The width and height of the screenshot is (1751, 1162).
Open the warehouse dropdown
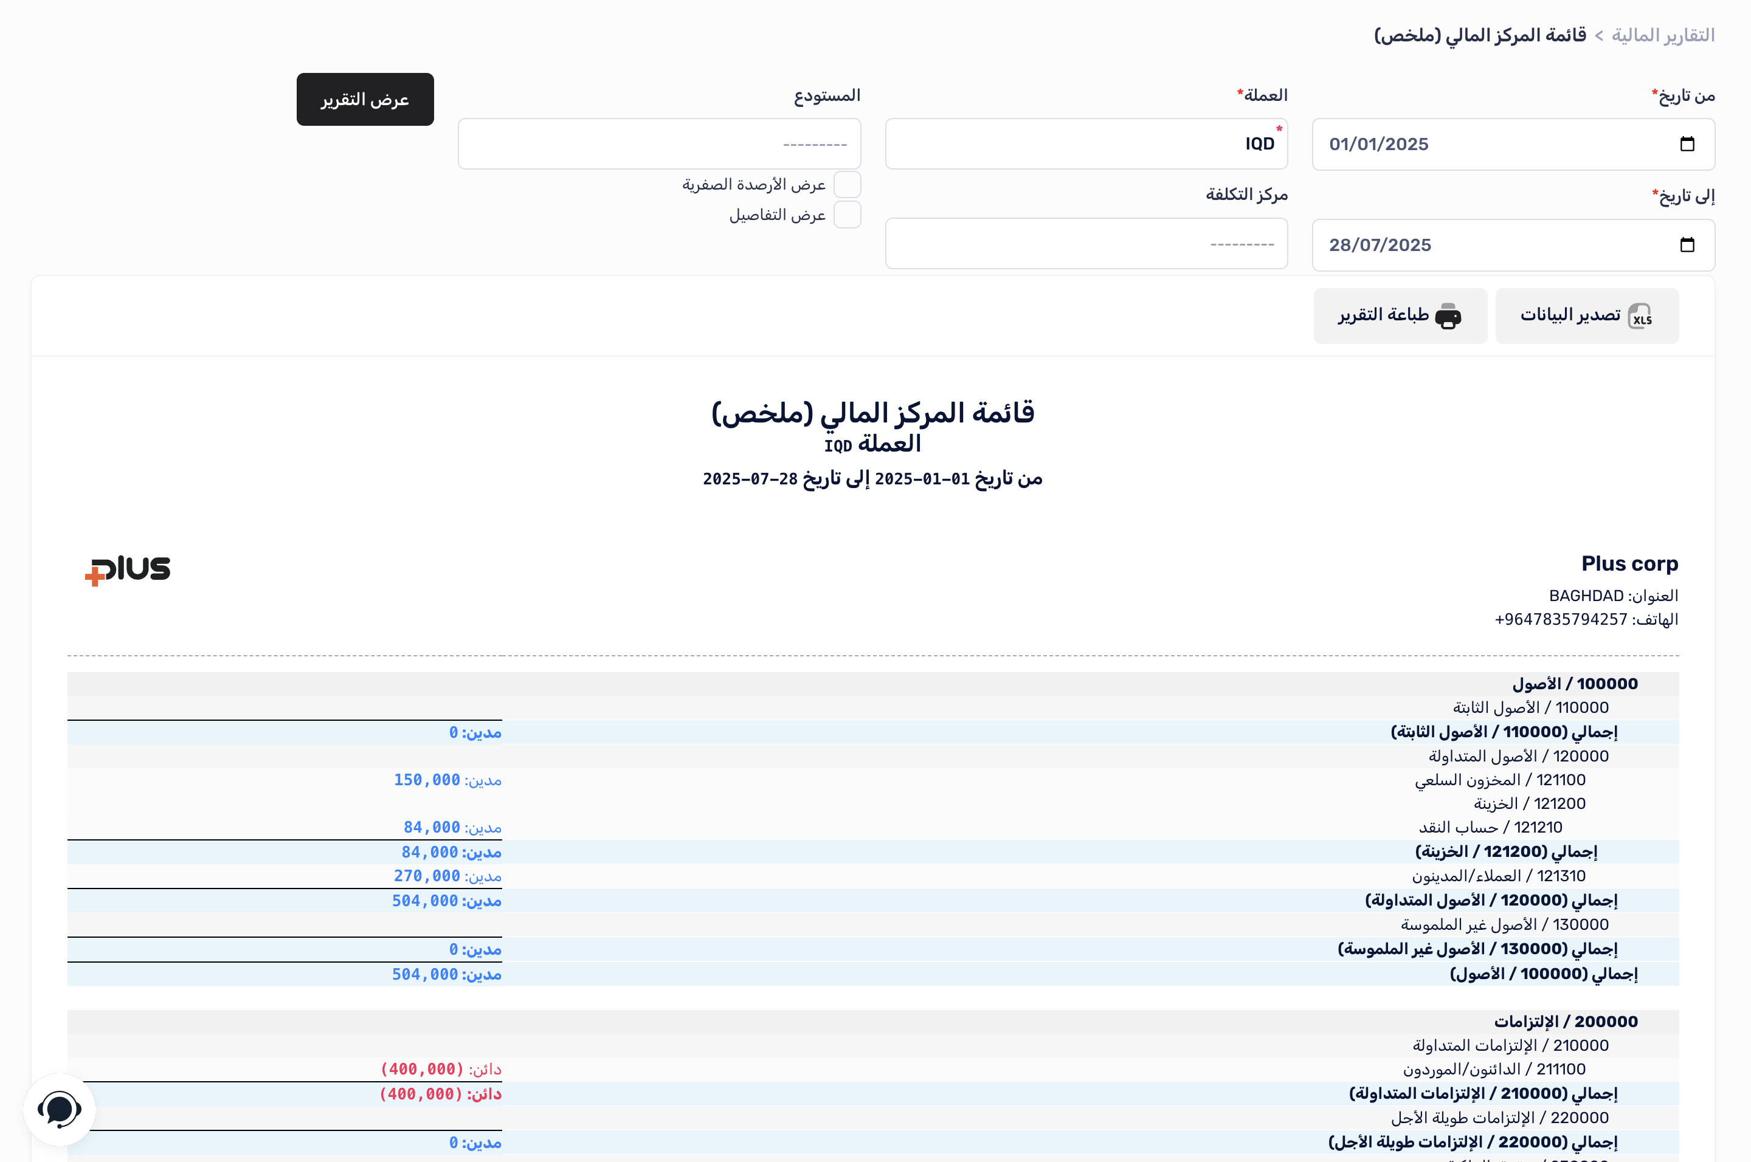tap(658, 144)
